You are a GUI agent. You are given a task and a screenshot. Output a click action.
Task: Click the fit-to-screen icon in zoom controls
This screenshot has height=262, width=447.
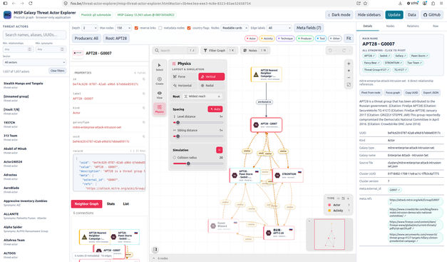click(349, 85)
